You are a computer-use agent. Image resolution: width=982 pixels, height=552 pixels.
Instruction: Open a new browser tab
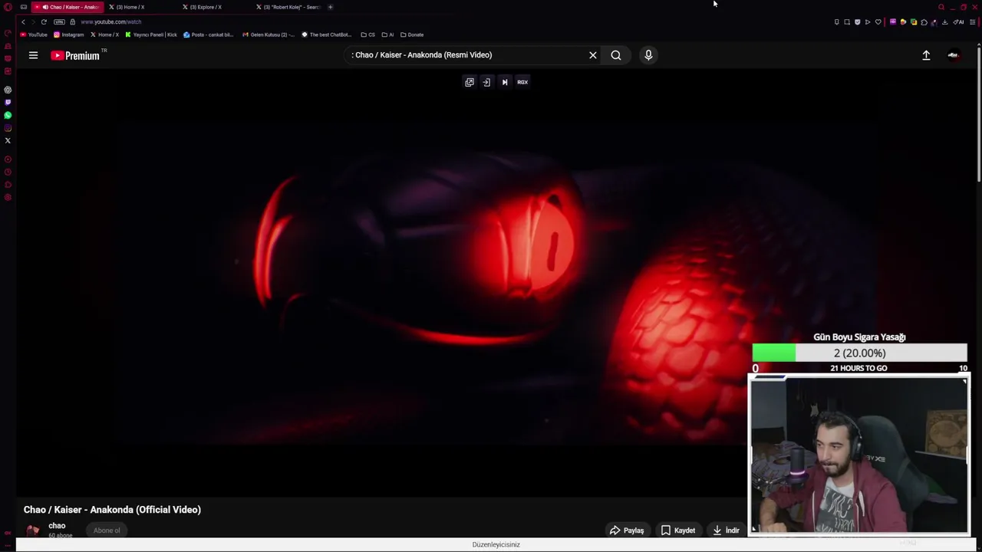(331, 7)
